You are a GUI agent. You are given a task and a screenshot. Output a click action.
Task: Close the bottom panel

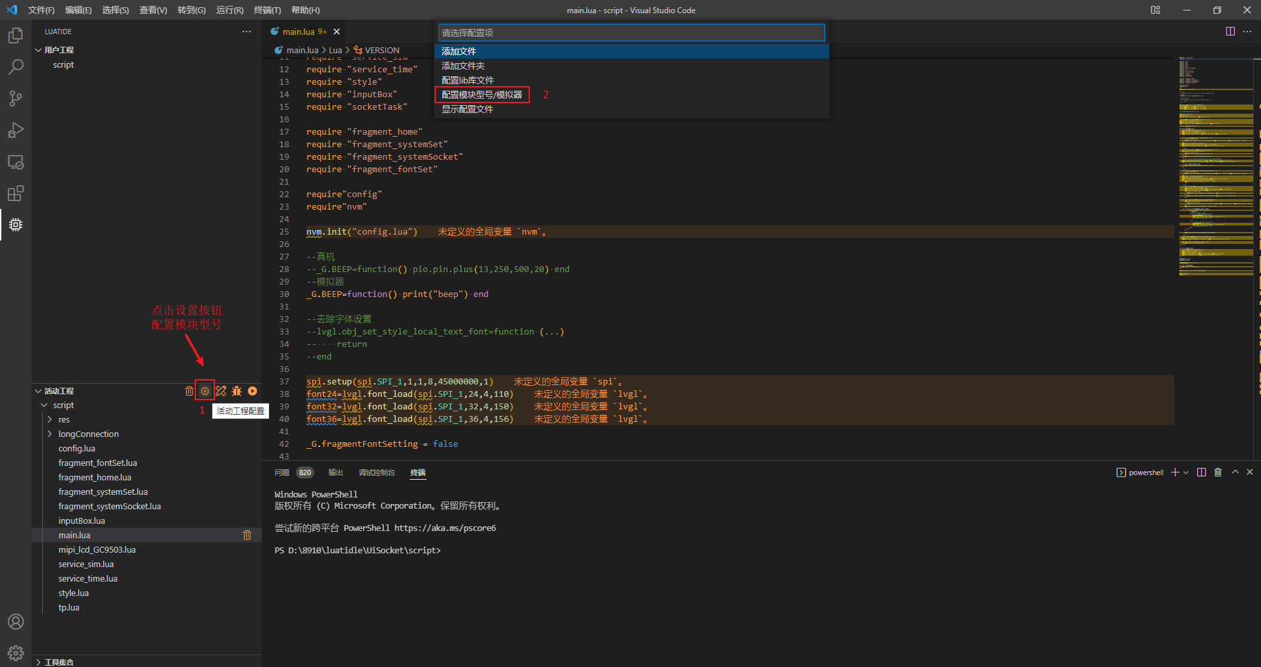1250,472
